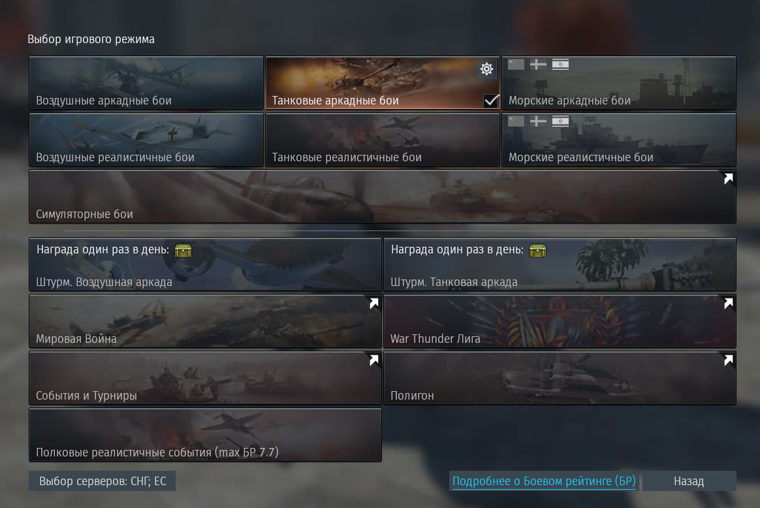Click the checkmark on Танковые аркадные бои
Image resolution: width=760 pixels, height=508 pixels.
coord(491,101)
